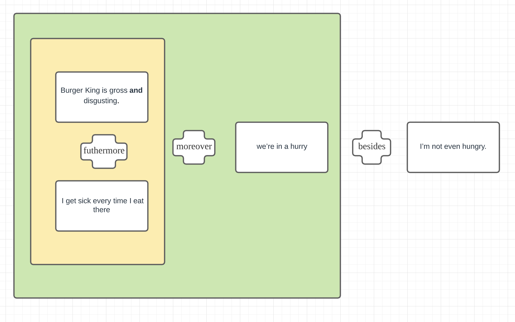The height and width of the screenshot is (322, 515).
Task: Select the 'we're in a hurry' box
Action: point(282,147)
